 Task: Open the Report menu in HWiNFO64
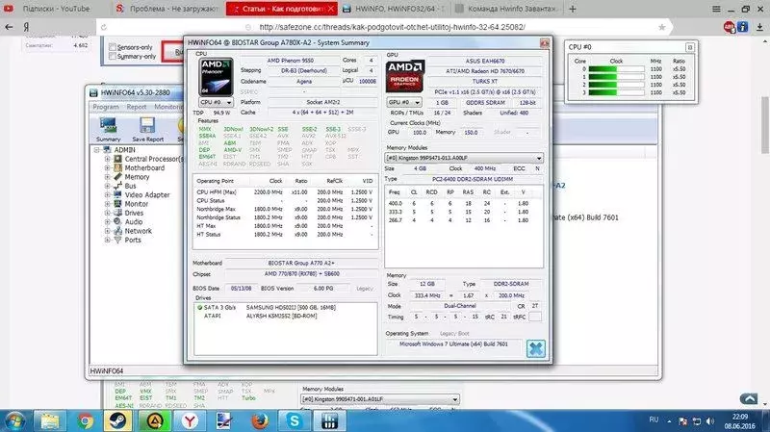(x=137, y=107)
